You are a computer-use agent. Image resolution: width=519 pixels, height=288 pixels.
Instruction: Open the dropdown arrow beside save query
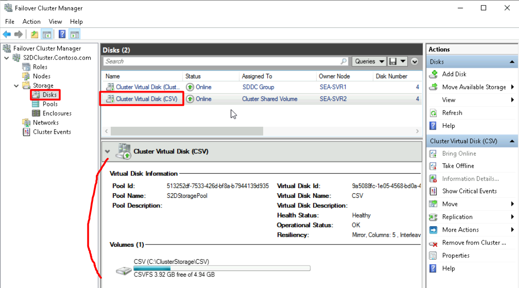coord(403,61)
